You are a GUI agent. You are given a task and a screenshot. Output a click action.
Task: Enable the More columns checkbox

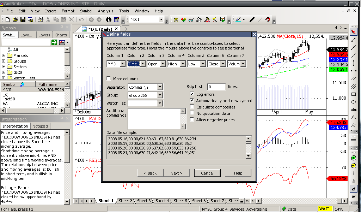coord(109,78)
